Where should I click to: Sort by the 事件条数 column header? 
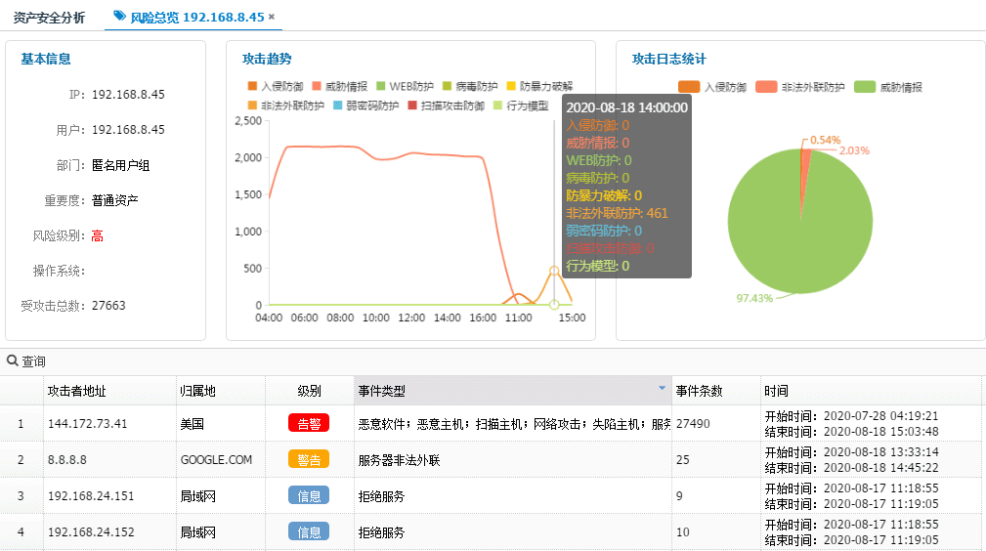pos(699,391)
